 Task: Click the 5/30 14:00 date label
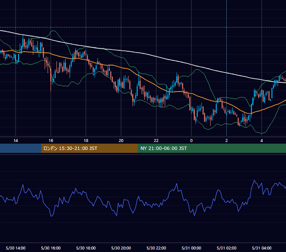pos(16,248)
